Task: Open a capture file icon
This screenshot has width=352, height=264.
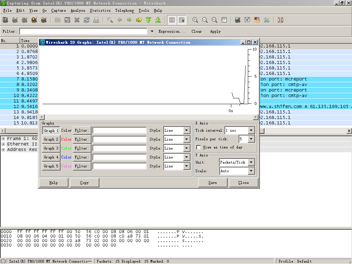Action: 58,20
